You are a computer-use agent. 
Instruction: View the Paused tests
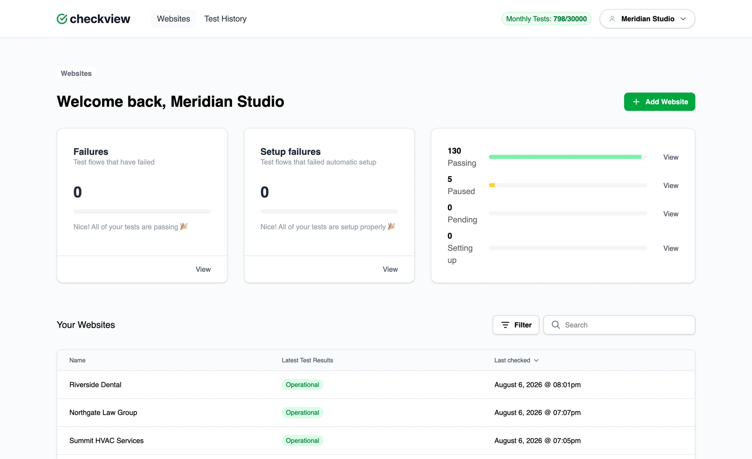tap(670, 186)
